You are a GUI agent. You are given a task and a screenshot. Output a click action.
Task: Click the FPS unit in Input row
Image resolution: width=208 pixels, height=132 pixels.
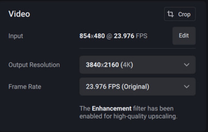pyautogui.click(x=142, y=36)
